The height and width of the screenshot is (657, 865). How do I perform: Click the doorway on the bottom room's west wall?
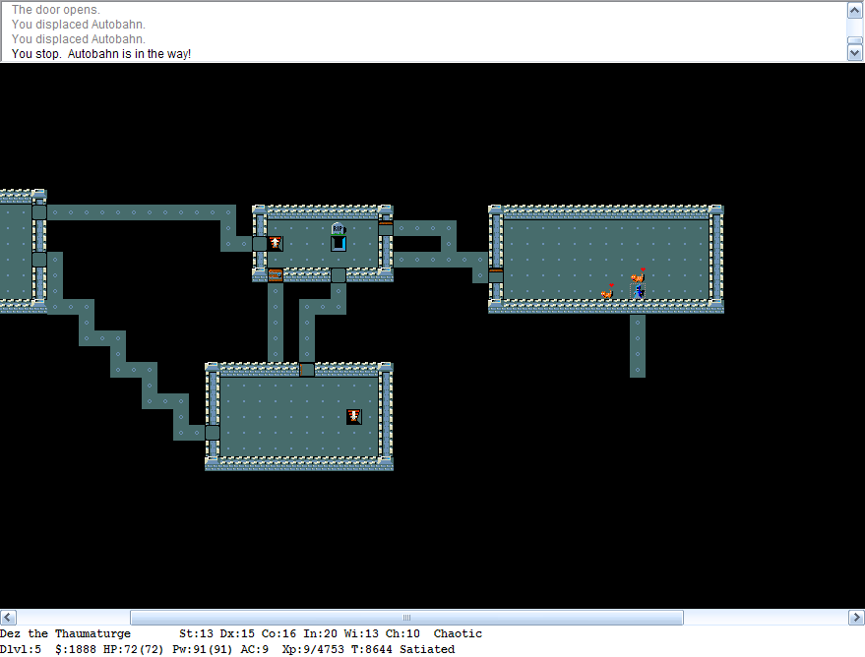[x=213, y=432]
